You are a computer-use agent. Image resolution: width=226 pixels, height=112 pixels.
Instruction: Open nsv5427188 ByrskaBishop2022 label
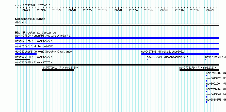(x=163, y=52)
